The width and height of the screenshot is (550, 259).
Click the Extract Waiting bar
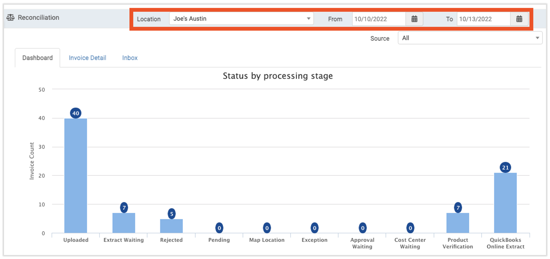(x=124, y=223)
